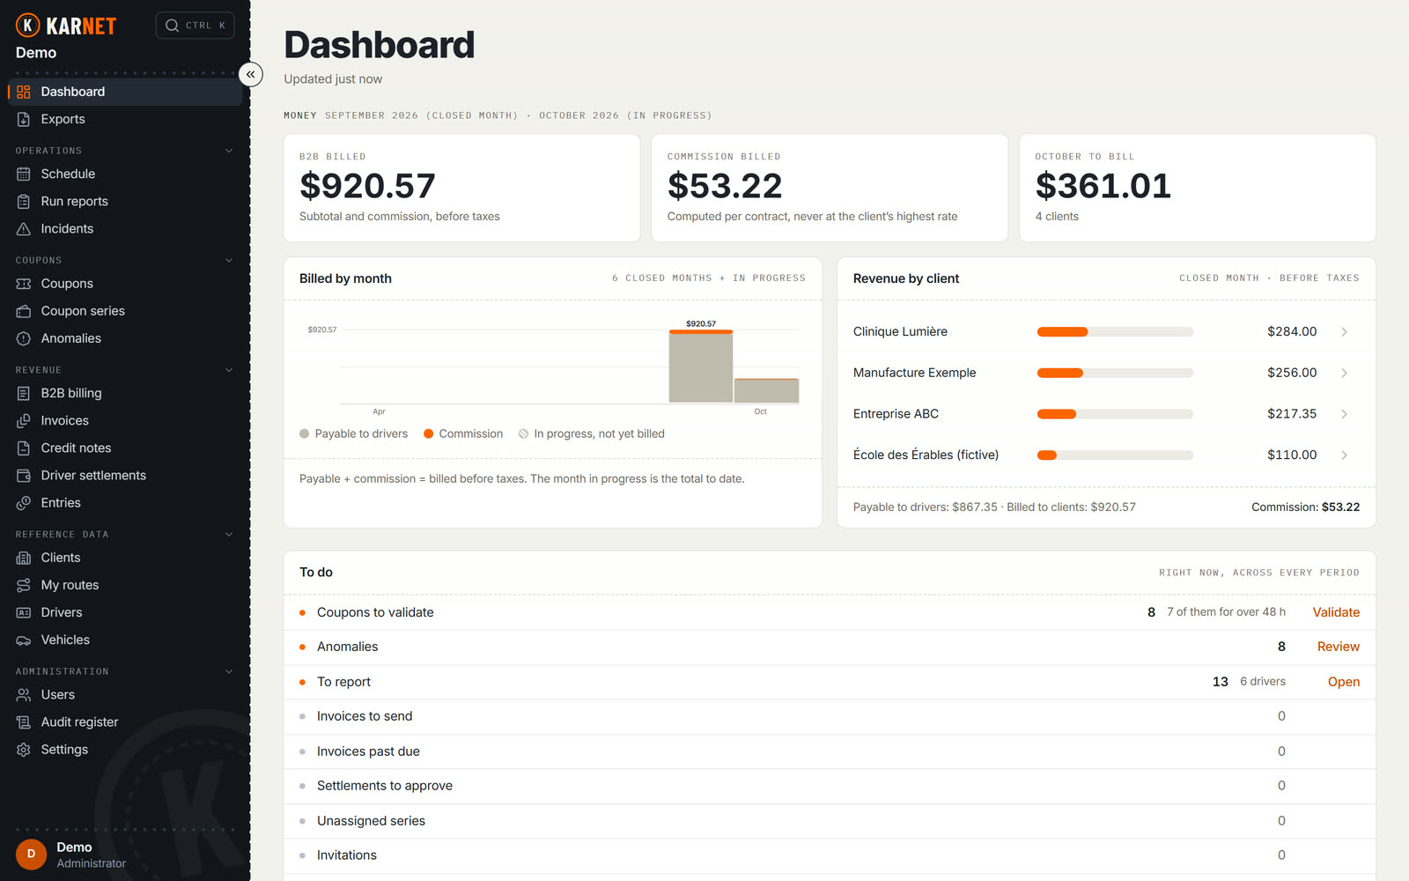The image size is (1409, 881).
Task: Open the Exports page
Action: tap(125, 119)
